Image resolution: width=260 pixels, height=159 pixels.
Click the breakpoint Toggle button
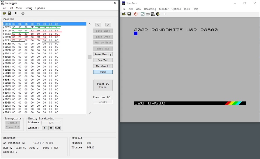(13, 123)
